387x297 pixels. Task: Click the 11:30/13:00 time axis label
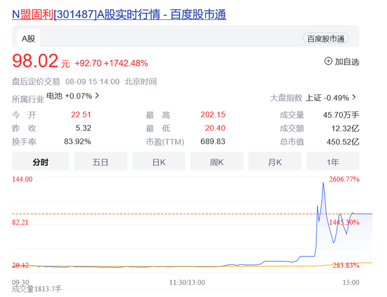(x=187, y=282)
